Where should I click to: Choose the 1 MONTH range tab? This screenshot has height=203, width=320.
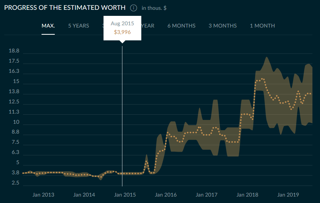coord(262,26)
